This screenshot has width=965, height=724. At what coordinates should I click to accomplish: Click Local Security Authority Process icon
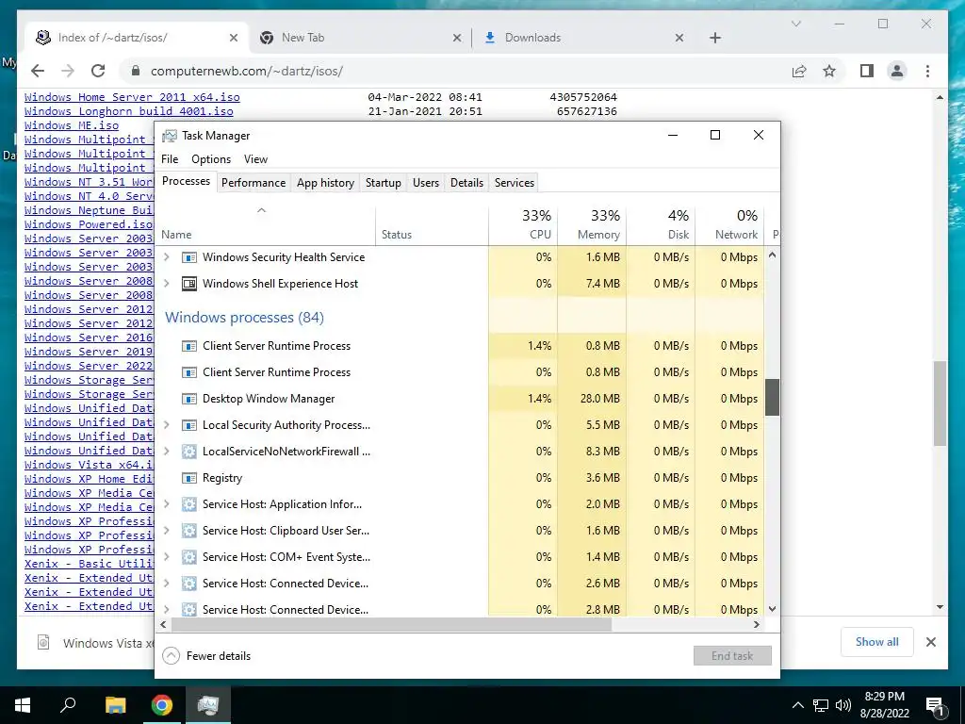pos(188,425)
